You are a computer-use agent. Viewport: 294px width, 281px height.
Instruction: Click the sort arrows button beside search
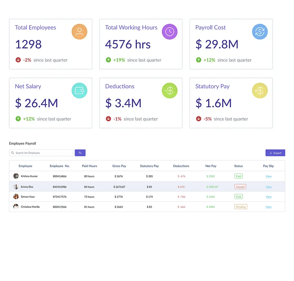coord(80,153)
